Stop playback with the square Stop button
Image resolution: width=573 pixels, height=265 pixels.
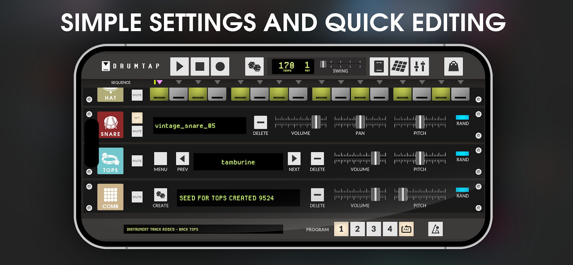200,67
